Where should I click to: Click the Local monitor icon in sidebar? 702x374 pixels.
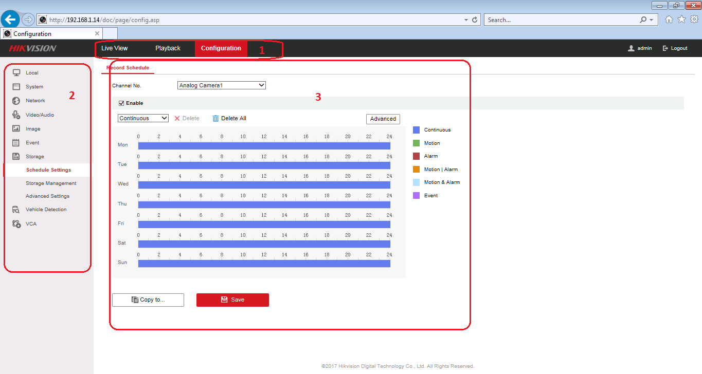coord(16,73)
